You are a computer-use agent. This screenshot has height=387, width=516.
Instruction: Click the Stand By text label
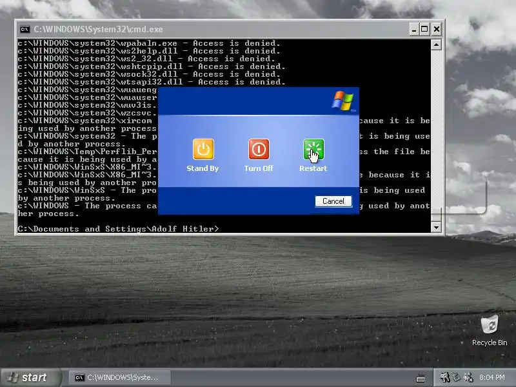tap(203, 168)
